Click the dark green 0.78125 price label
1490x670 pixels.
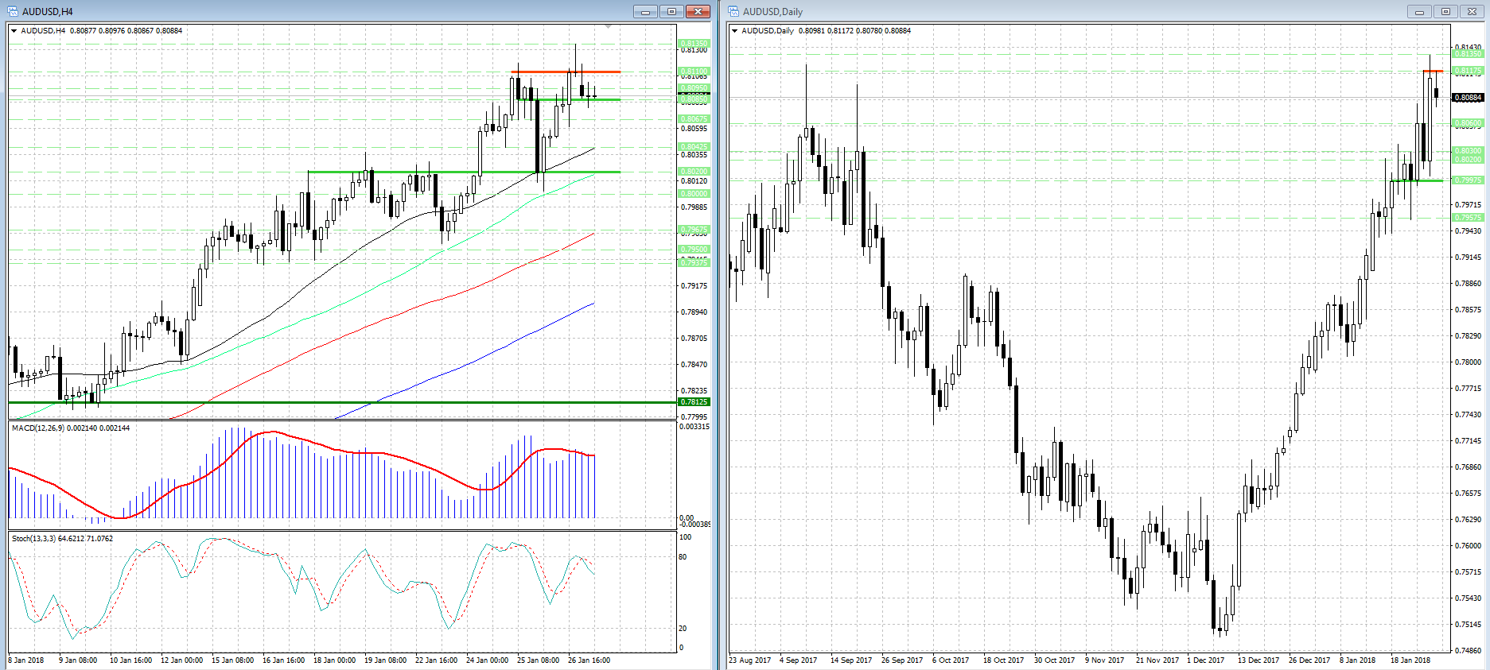coord(694,402)
